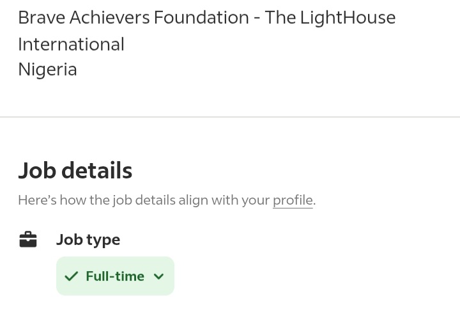
Task: Click 'The LightHouse' in the company title
Action: point(330,18)
